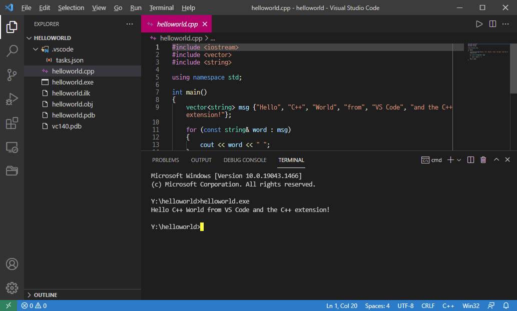The image size is (517, 311).
Task: Open the Edit menu
Action: tap(45, 7)
